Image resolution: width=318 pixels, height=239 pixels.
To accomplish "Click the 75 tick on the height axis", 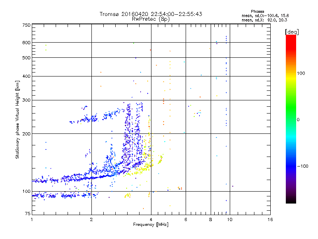I will point(27,214).
